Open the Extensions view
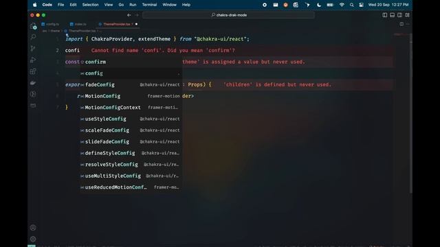This screenshot has width=440, height=247. point(33,71)
